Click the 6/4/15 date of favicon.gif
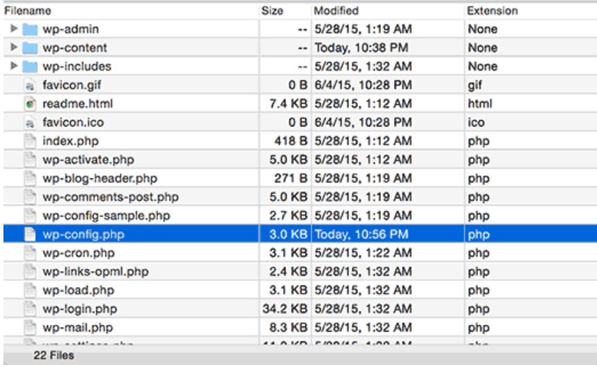Screen dimensions: 597x367 point(363,85)
